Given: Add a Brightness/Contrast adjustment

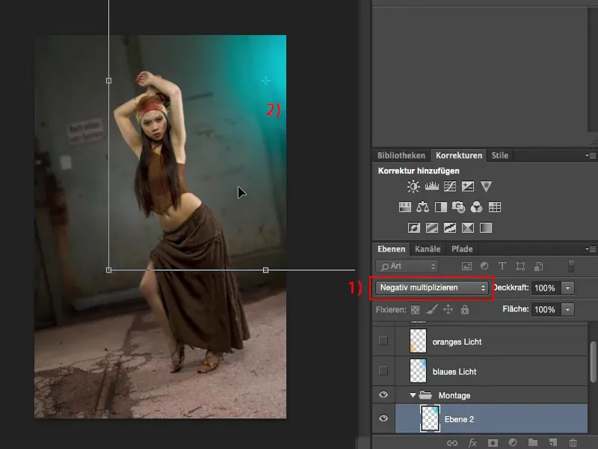Looking at the screenshot, I should tap(413, 186).
